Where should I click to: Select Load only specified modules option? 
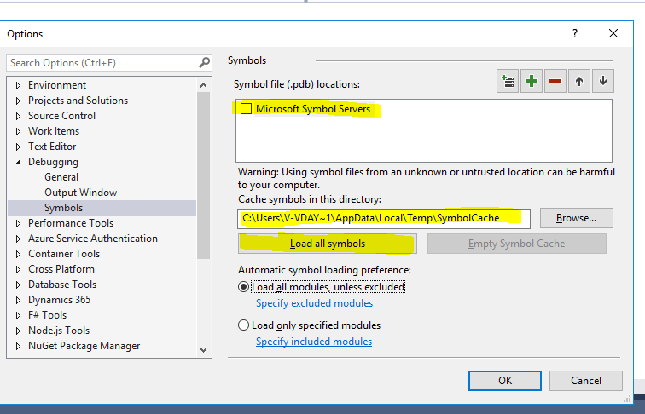[243, 325]
